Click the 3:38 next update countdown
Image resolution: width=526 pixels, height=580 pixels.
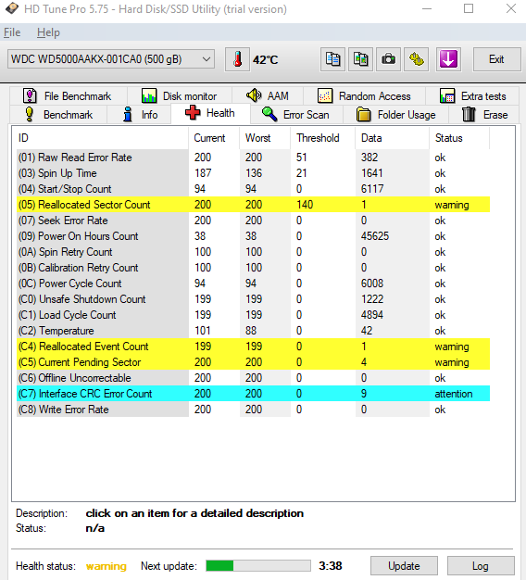[331, 565]
